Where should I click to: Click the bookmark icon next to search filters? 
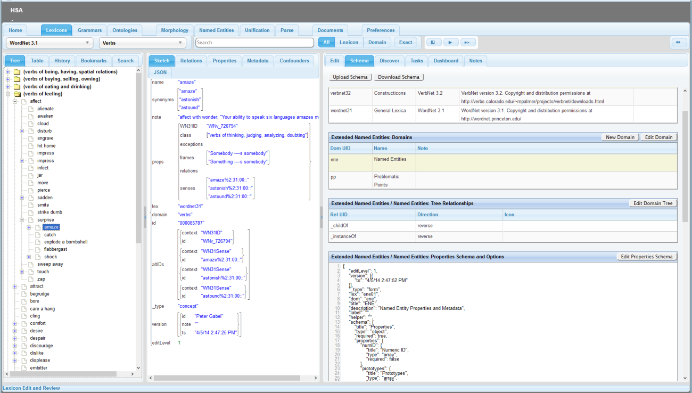point(433,42)
